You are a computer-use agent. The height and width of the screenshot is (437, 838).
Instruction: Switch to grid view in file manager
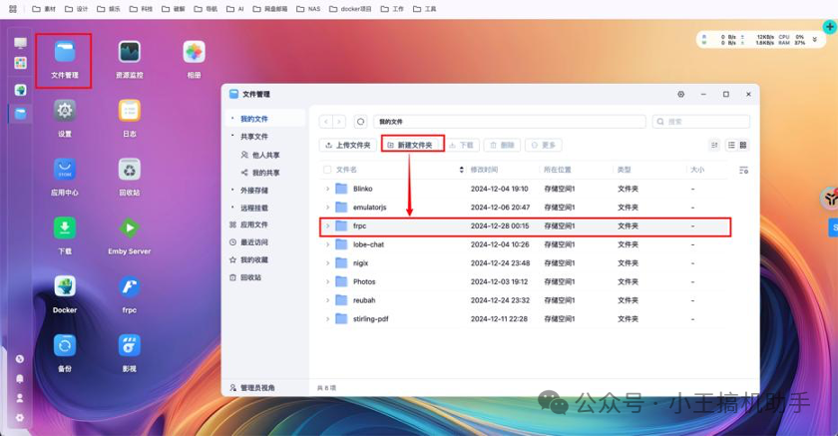coord(743,145)
